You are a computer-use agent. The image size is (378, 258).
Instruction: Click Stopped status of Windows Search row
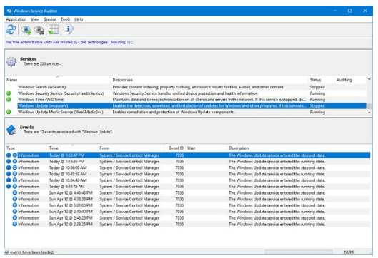point(317,87)
